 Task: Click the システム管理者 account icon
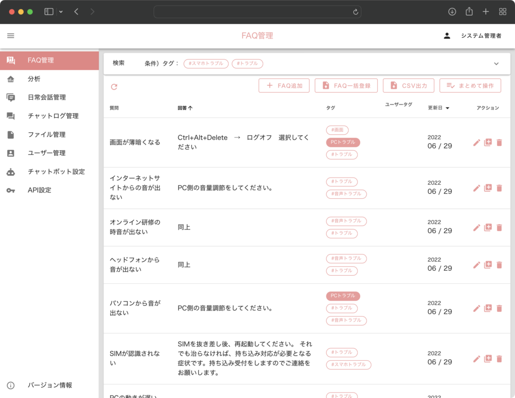point(447,35)
